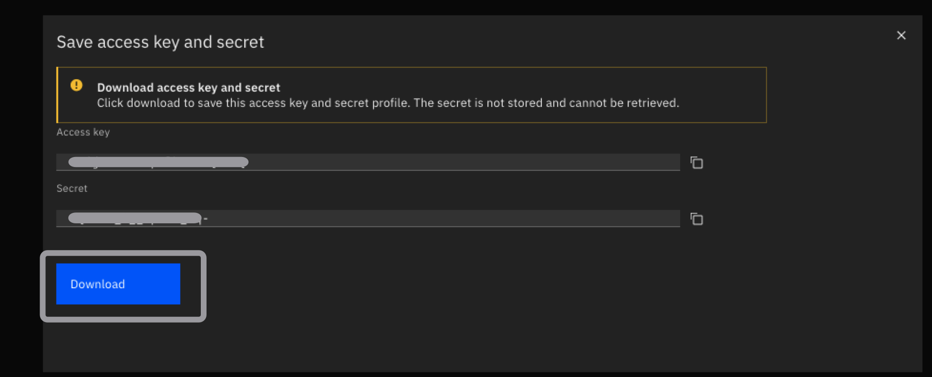The width and height of the screenshot is (932, 377).
Task: Copy the access key to clipboard
Action: [x=697, y=163]
